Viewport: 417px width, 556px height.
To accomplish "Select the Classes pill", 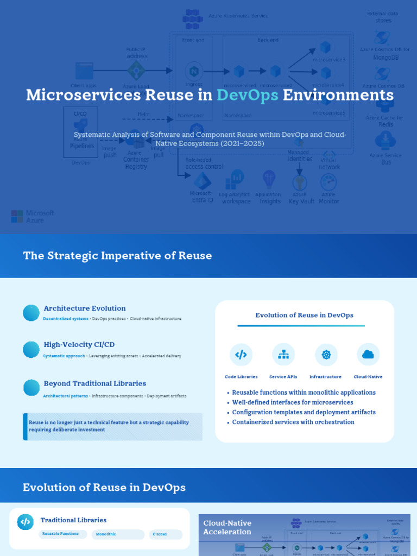I will (166, 534).
